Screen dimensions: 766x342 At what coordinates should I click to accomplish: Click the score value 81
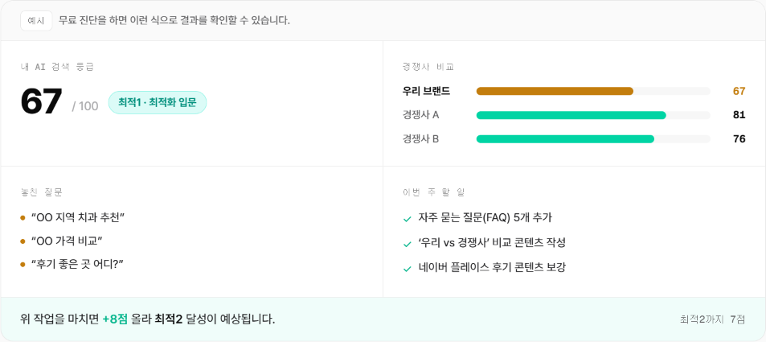pos(739,115)
